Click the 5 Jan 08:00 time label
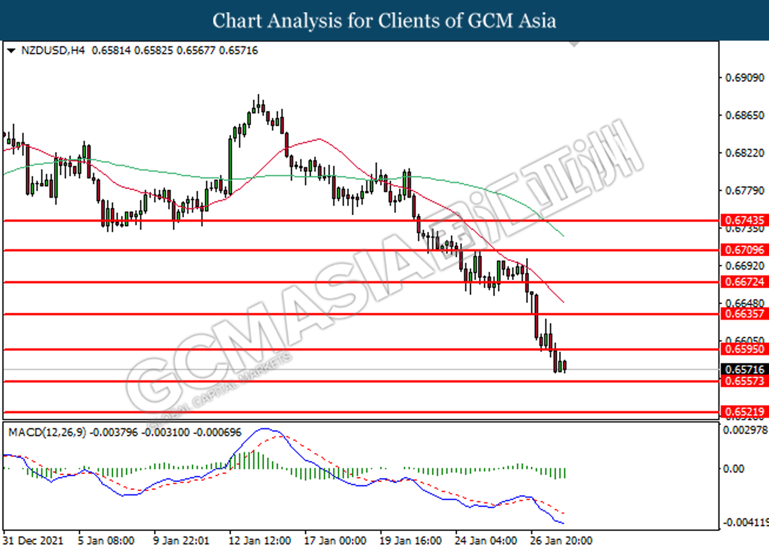This screenshot has width=769, height=549. pyautogui.click(x=106, y=541)
